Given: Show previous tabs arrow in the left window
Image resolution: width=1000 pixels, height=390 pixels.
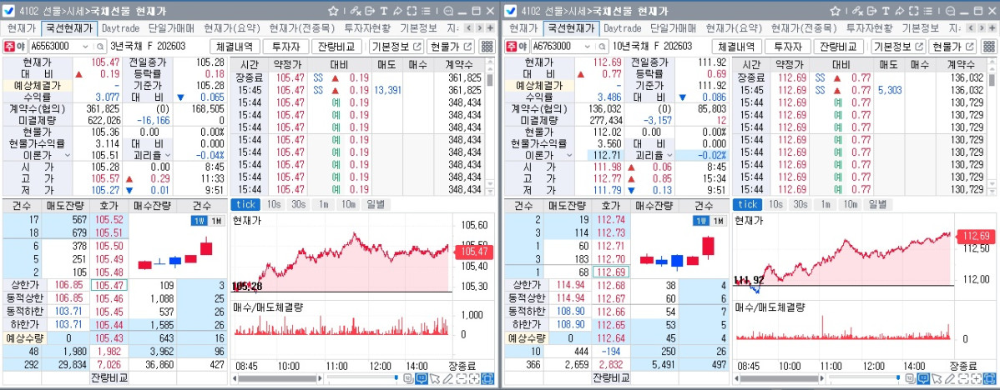Looking at the screenshot, I should tap(469, 28).
